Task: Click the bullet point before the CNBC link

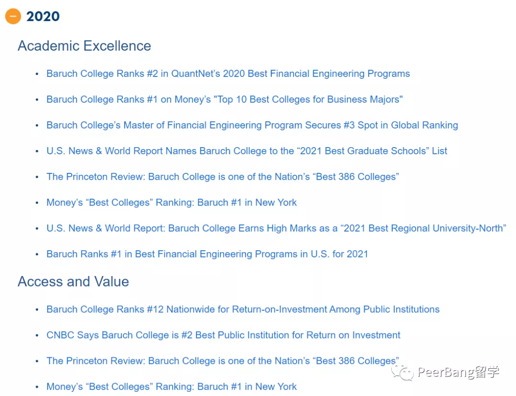Action: [37, 336]
